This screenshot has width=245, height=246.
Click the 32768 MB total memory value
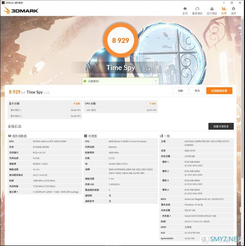coord(190,156)
